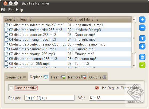
Task: Click file icon of 02-disturbed-insidethefire-255.mp3
Action: pyautogui.click(x=6, y=30)
